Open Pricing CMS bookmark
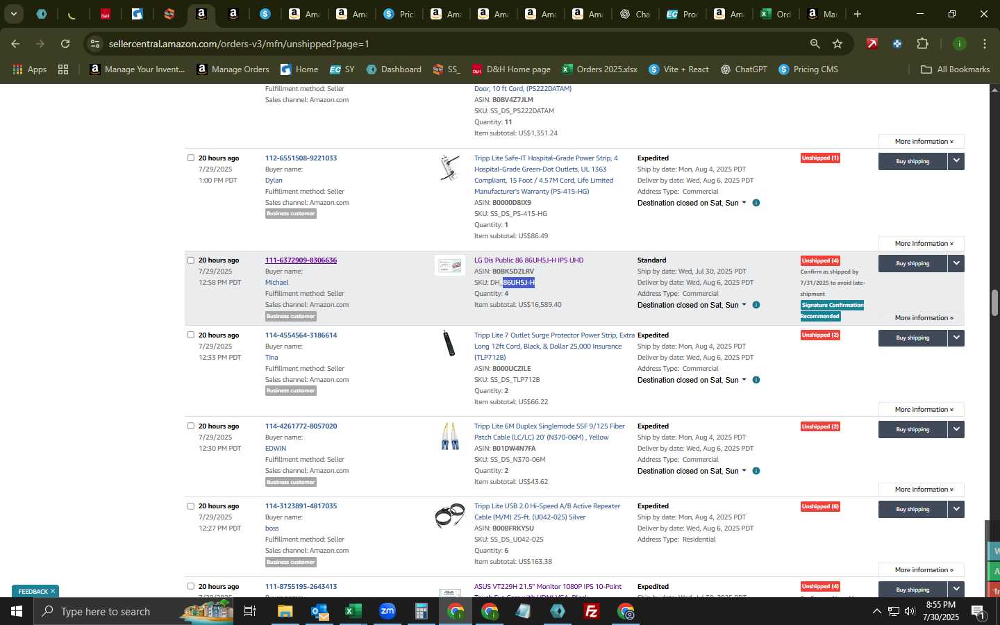 [808, 69]
